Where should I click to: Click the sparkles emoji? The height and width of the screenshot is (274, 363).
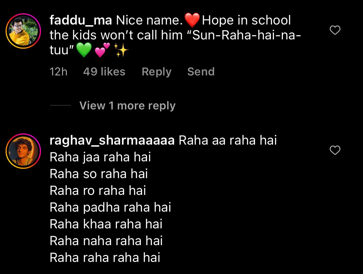121,50
